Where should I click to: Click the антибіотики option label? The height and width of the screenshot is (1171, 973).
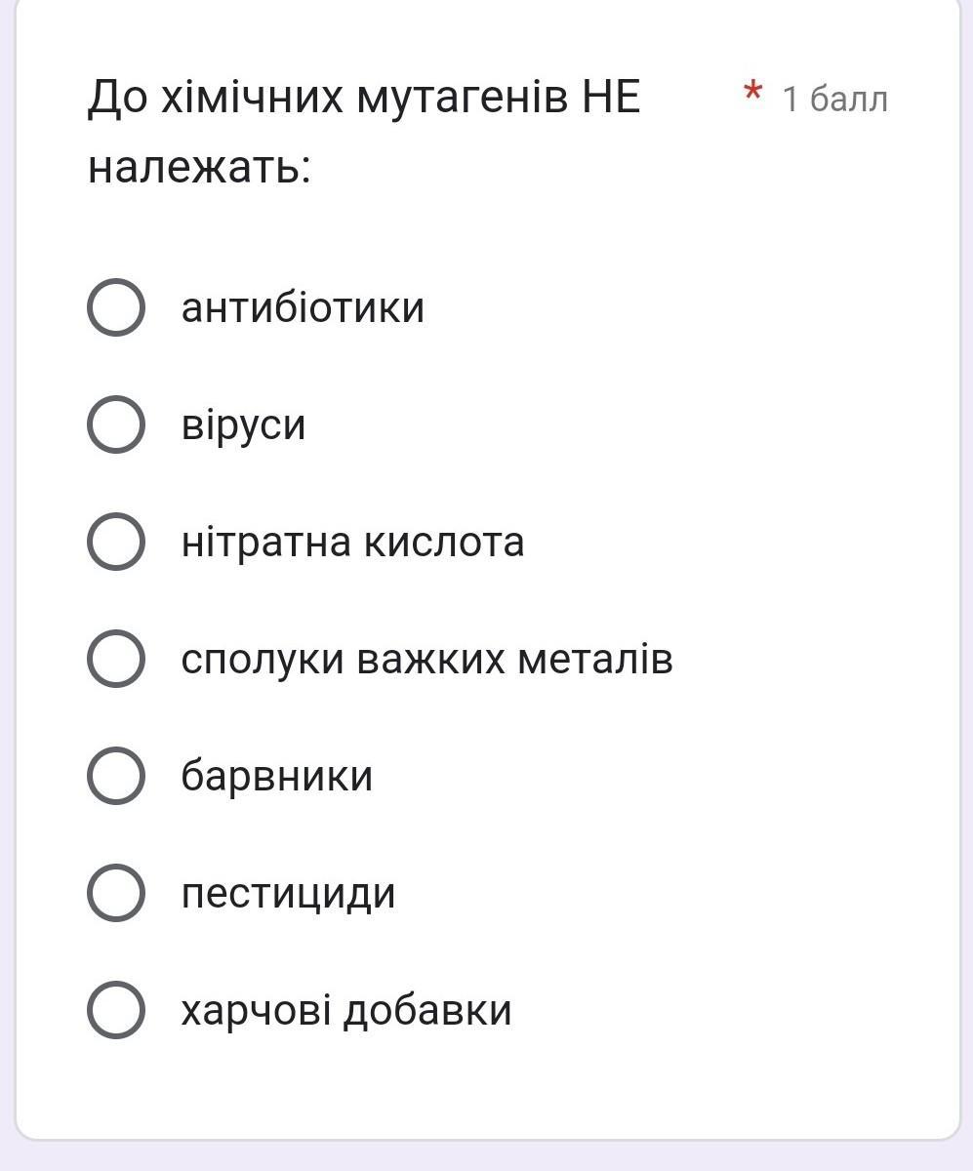303,307
